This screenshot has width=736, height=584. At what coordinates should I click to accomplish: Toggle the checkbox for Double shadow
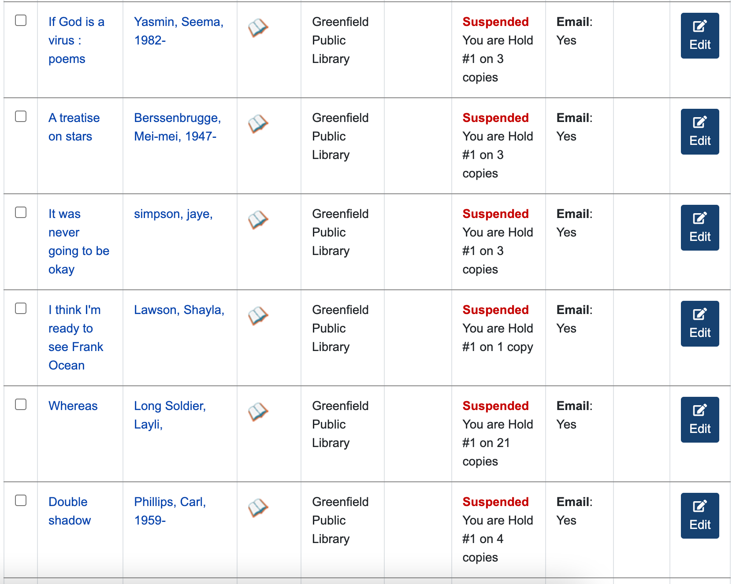(x=21, y=499)
